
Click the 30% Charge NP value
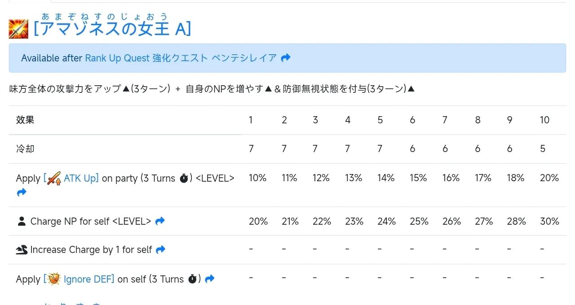coord(549,221)
